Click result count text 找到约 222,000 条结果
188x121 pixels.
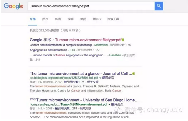44,30
